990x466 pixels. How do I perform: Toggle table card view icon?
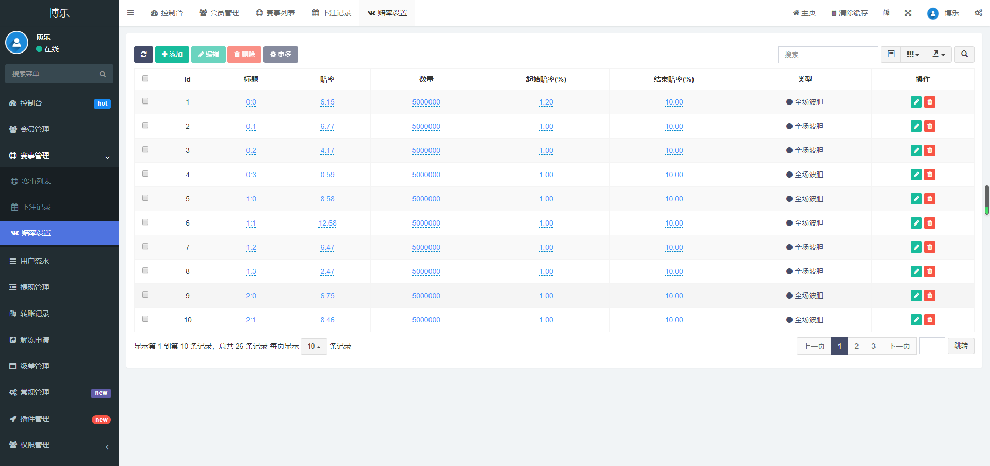pos(891,54)
